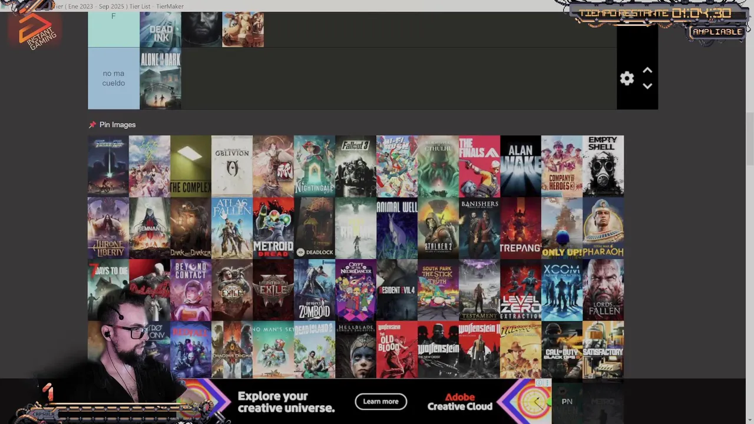Select Wolfenstein The Old Blood cover
754x424 pixels.
pyautogui.click(x=397, y=350)
